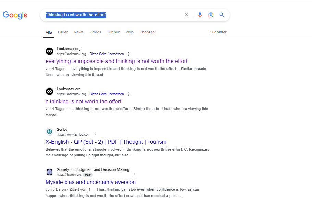Switch to the Bilder tab
The height and width of the screenshot is (199, 312).
click(63, 32)
